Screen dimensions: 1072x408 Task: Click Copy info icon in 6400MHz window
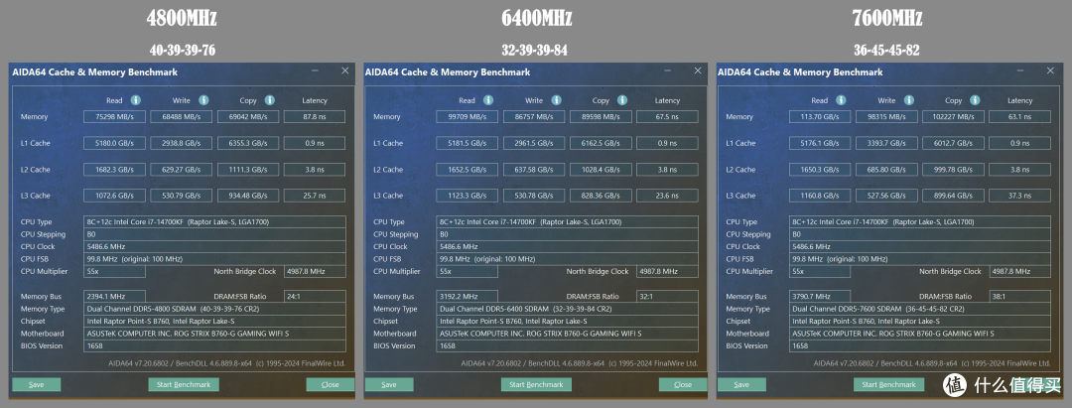622,100
